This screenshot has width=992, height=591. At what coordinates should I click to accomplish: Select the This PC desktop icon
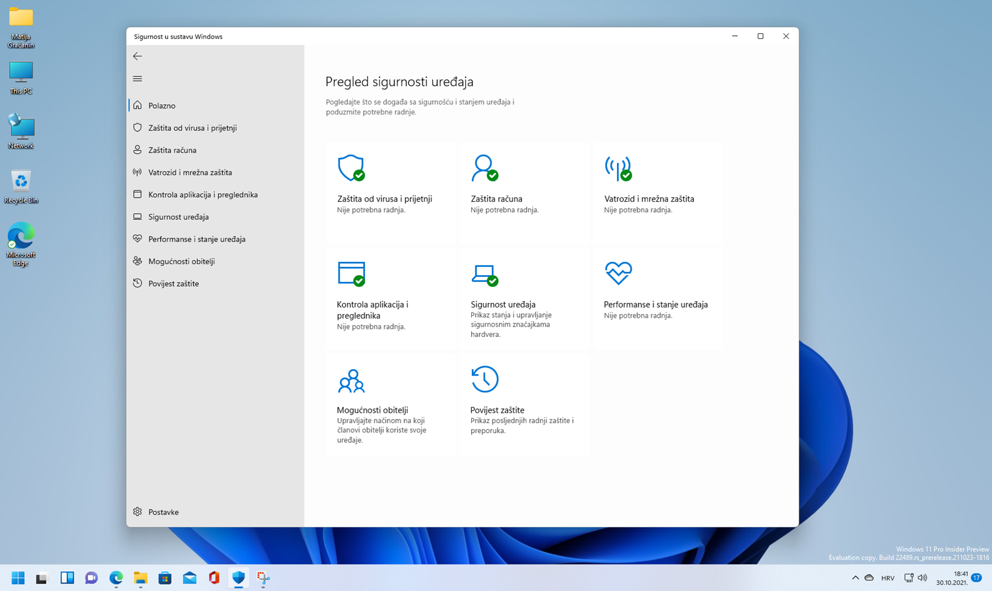click(21, 77)
